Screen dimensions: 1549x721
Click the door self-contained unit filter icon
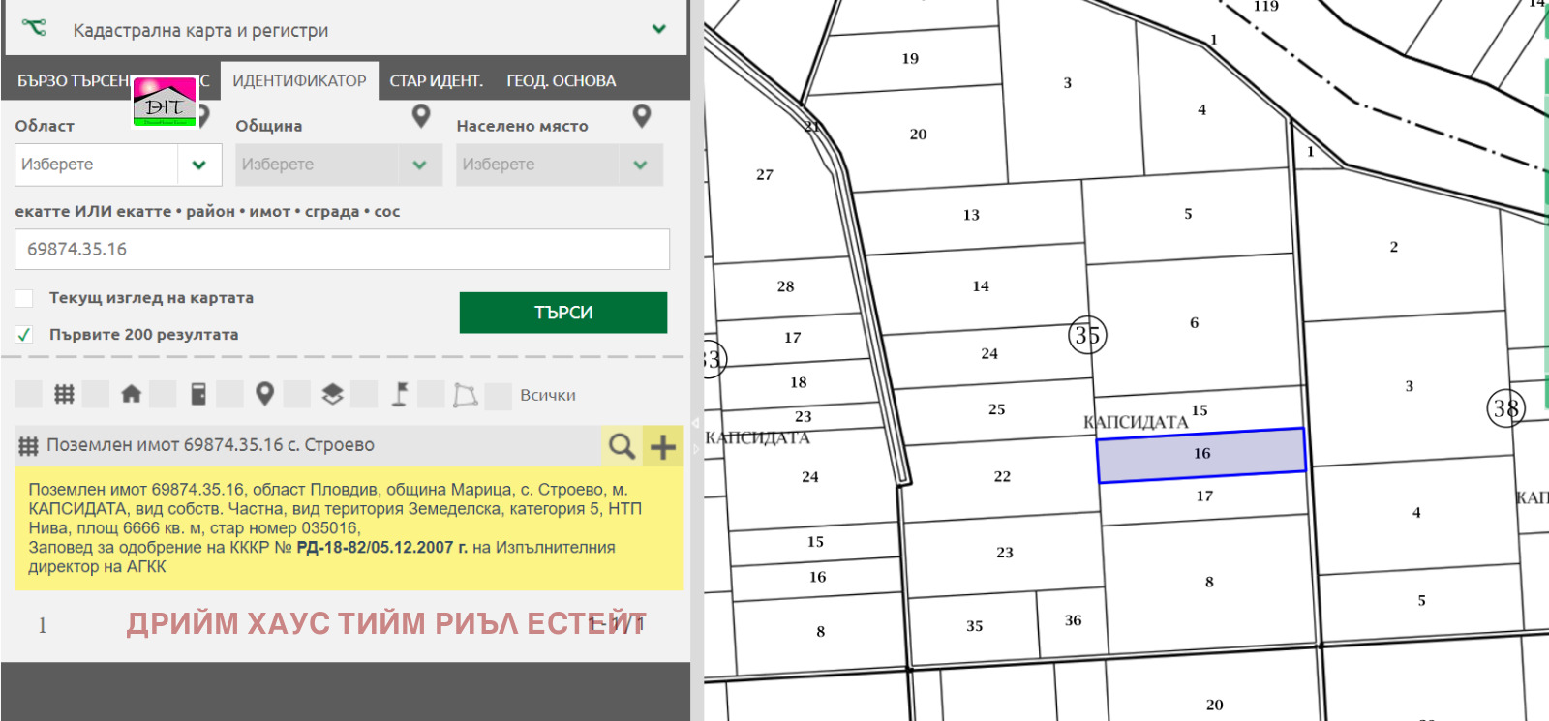coord(198,394)
